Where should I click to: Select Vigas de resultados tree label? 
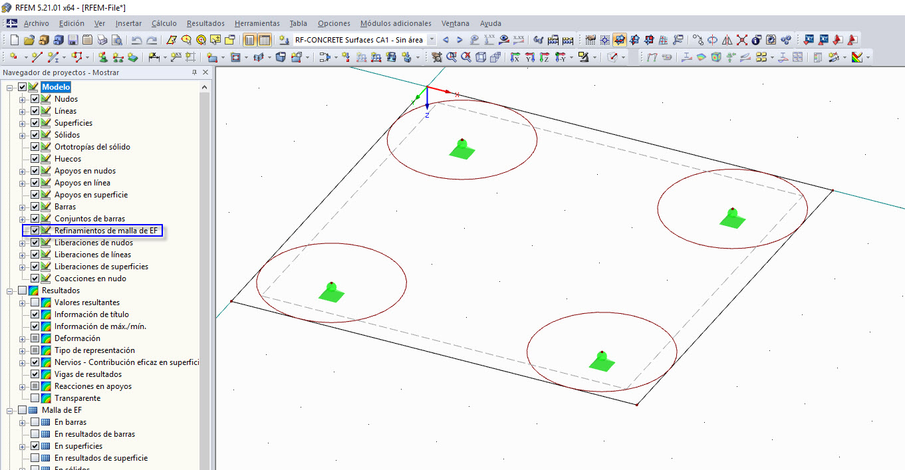pyautogui.click(x=88, y=374)
